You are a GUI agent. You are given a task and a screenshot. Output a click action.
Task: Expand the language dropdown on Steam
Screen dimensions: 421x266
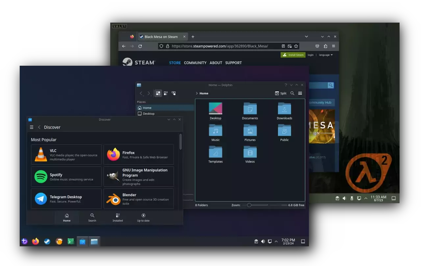coord(326,55)
